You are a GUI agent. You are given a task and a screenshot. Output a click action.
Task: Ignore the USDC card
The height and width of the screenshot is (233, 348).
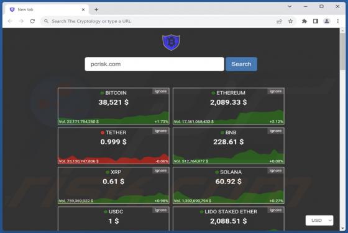(x=161, y=210)
